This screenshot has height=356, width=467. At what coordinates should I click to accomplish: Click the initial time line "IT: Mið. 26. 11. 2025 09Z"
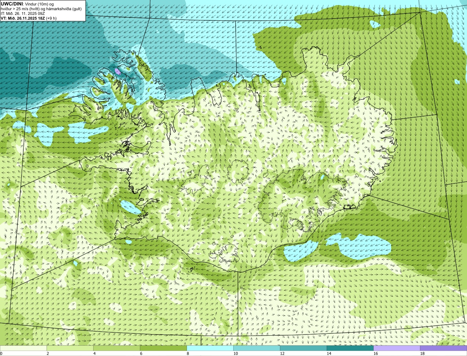coord(23,13)
